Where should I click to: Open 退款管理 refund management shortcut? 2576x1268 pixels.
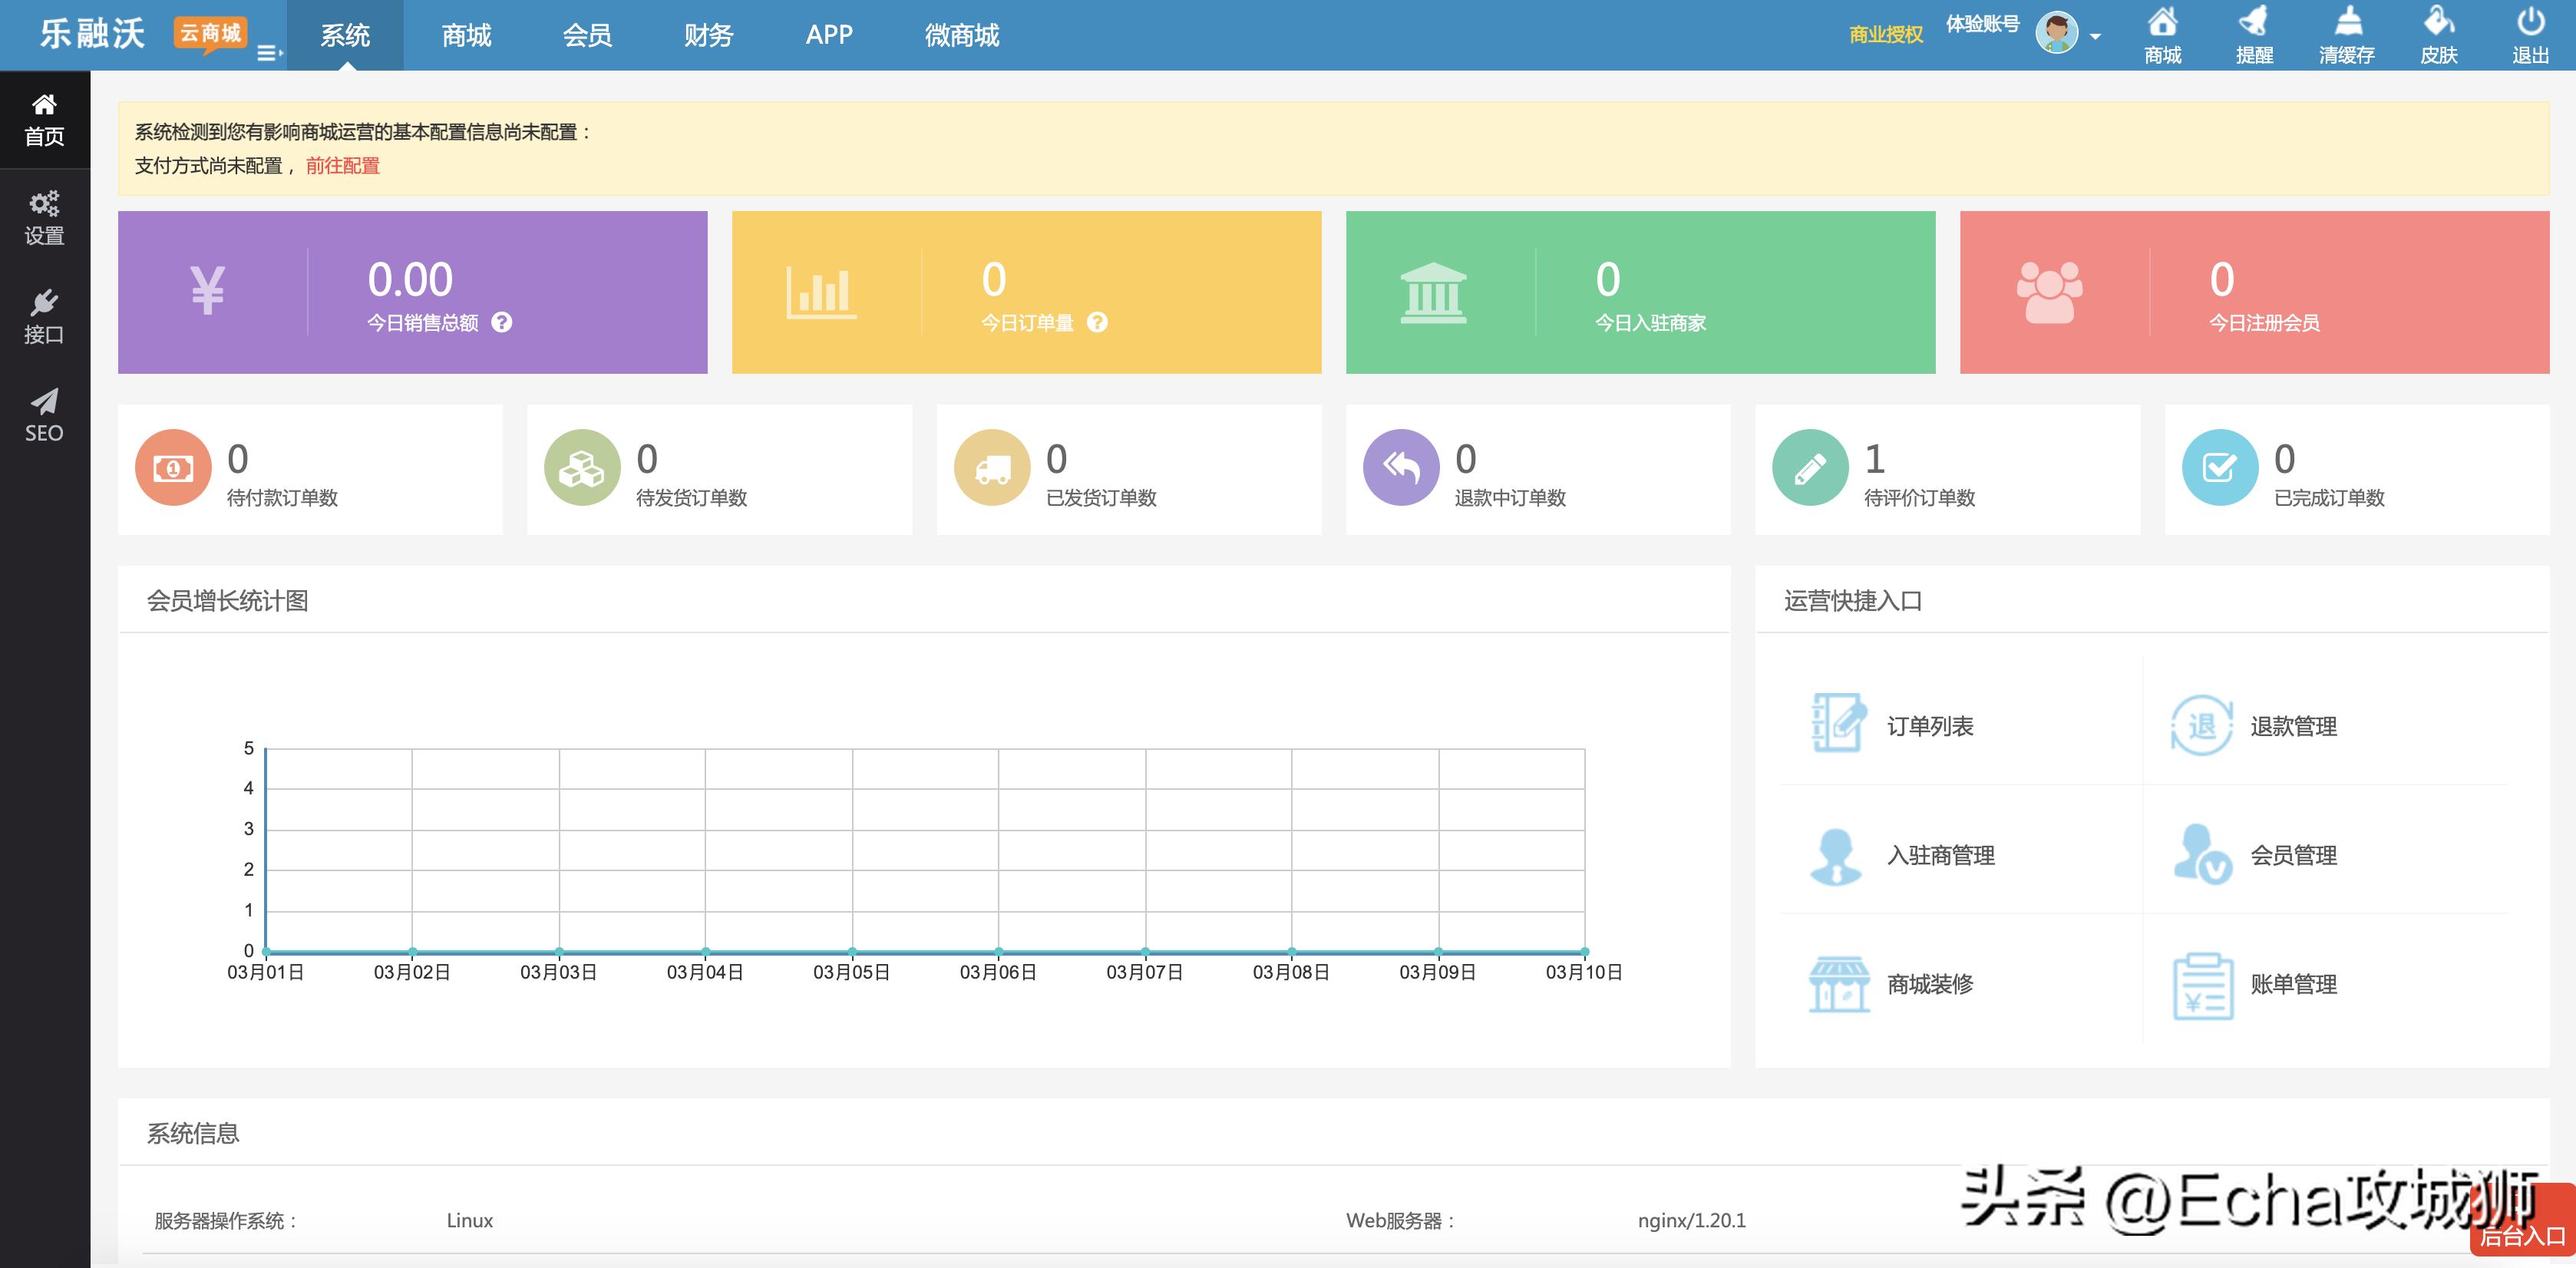pyautogui.click(x=2201, y=725)
